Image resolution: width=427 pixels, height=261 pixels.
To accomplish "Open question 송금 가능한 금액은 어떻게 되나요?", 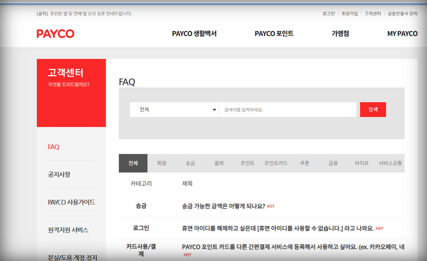I will (x=223, y=206).
